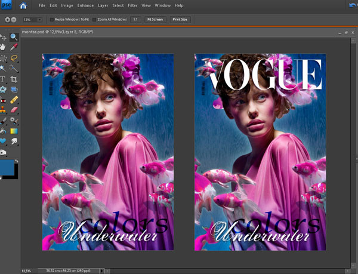Screen dimensions: 358x274
Task: Open the Home welcome screen icon
Action: coord(23,5)
